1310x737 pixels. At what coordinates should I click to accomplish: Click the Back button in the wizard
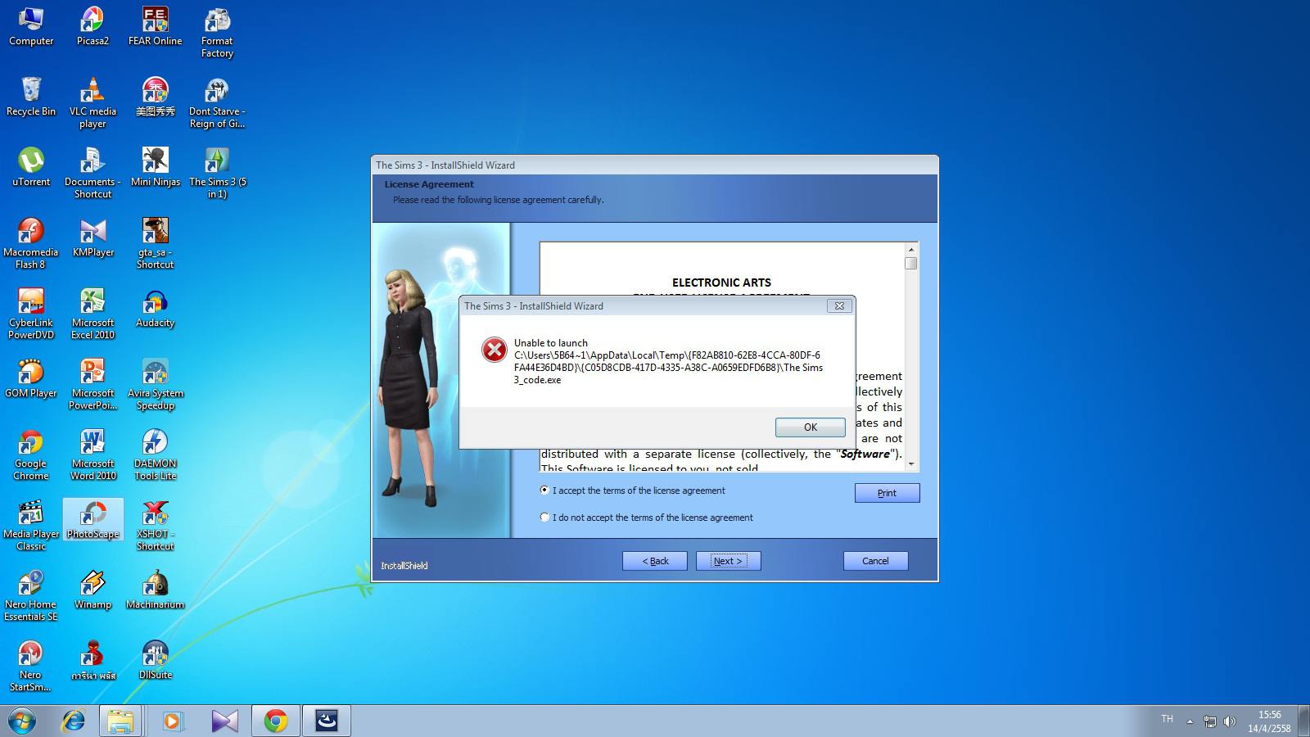tap(654, 560)
